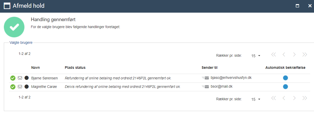The width and height of the screenshot is (314, 117).
Task: Click the green check icon for Magrethe Carøe
Action: [x=13, y=87]
